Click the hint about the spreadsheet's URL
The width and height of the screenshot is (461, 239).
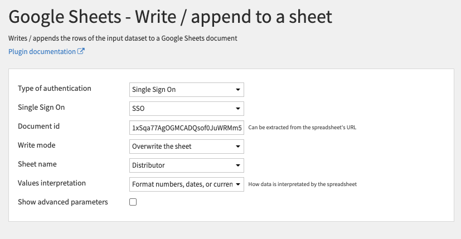(302, 127)
